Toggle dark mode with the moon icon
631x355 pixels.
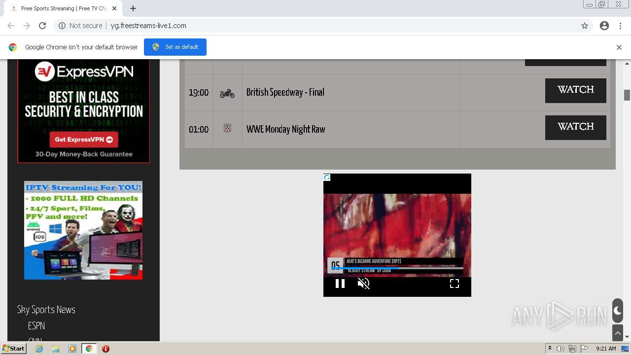coord(618,311)
